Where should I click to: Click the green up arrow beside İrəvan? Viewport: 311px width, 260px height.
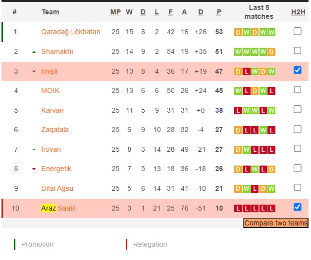34,149
